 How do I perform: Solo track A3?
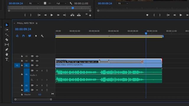click(42, 90)
